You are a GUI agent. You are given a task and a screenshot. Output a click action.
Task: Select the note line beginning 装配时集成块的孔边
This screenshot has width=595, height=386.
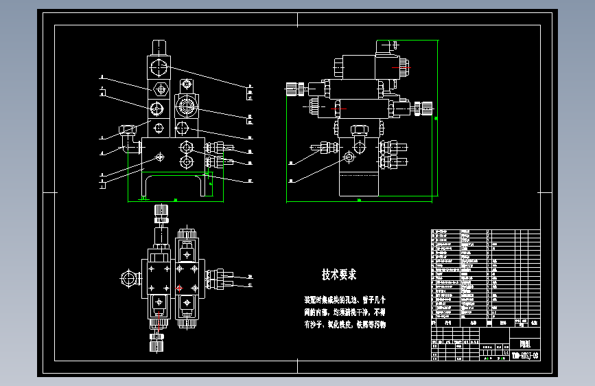coord(345,300)
